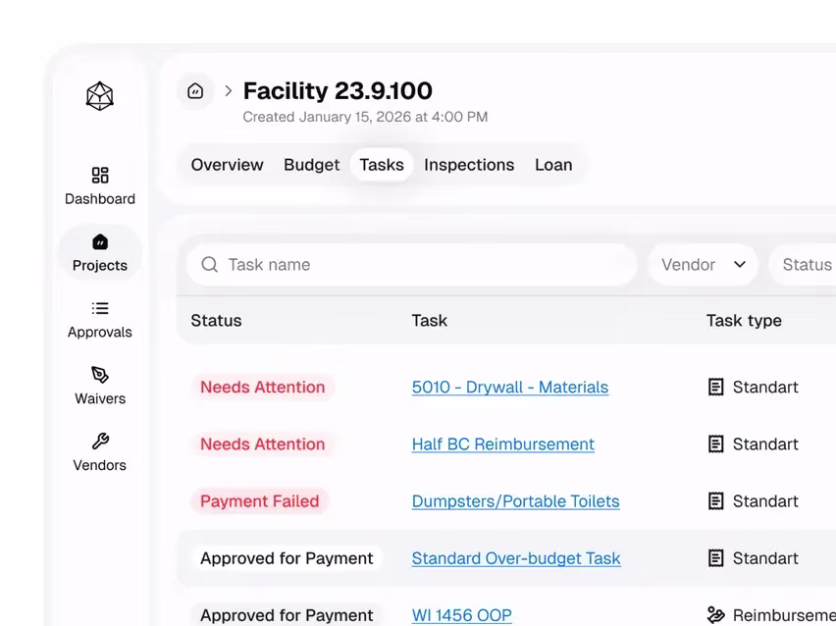Open the Waivers pen icon
This screenshot has height=626, width=836.
tap(100, 375)
